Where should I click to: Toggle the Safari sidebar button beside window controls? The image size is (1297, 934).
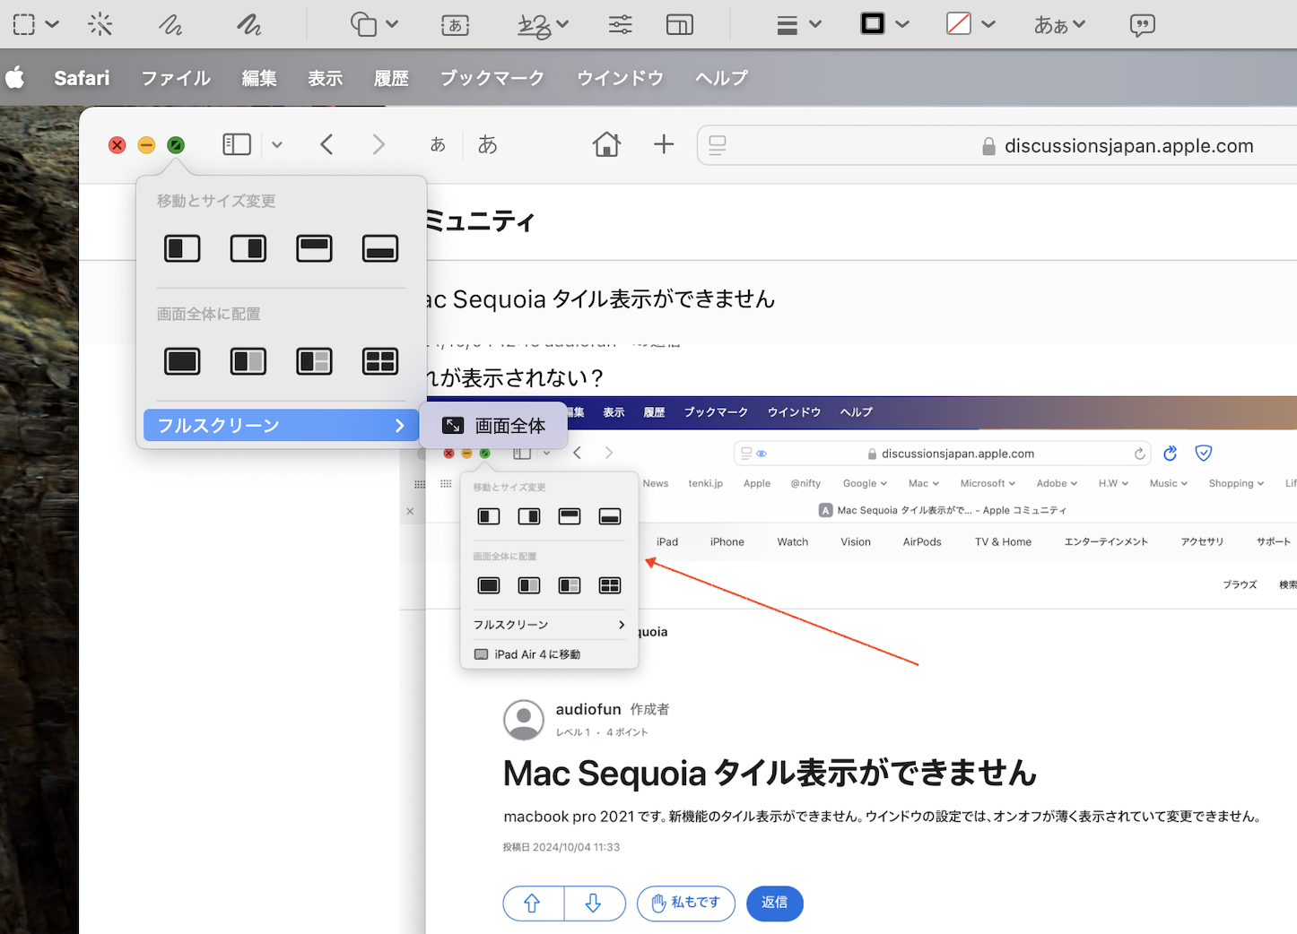coord(237,144)
